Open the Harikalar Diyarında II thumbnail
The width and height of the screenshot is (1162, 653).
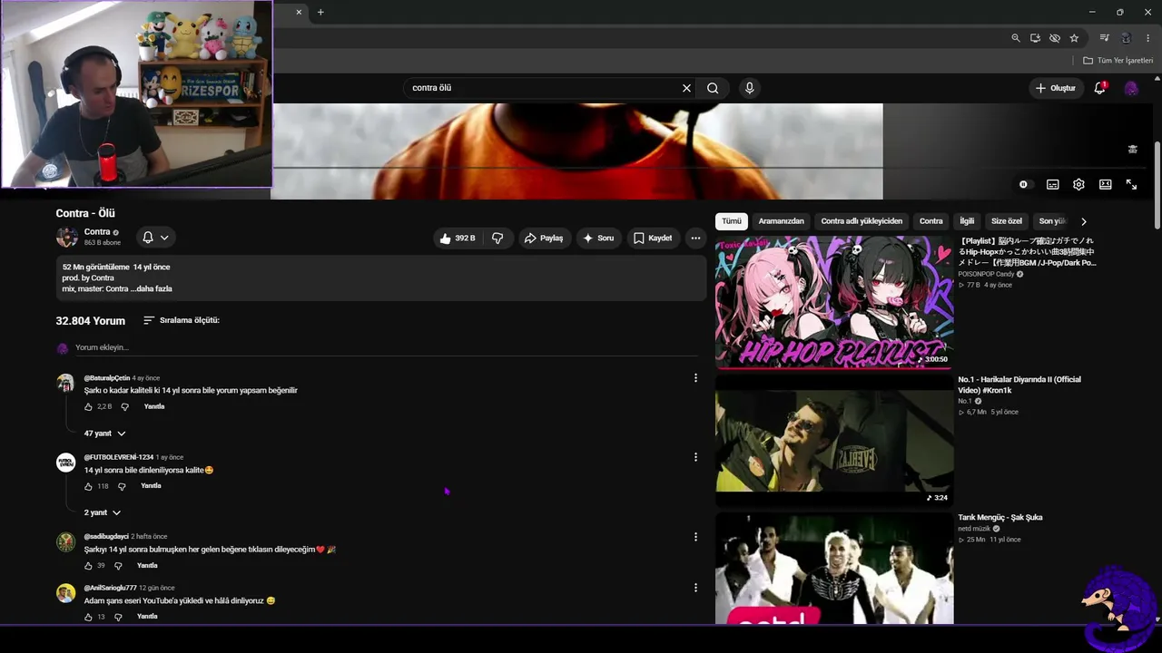tap(834, 441)
